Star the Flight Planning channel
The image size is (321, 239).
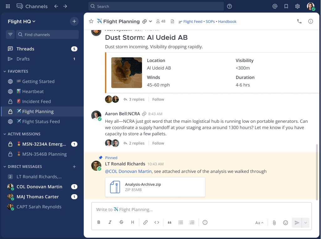point(91,21)
